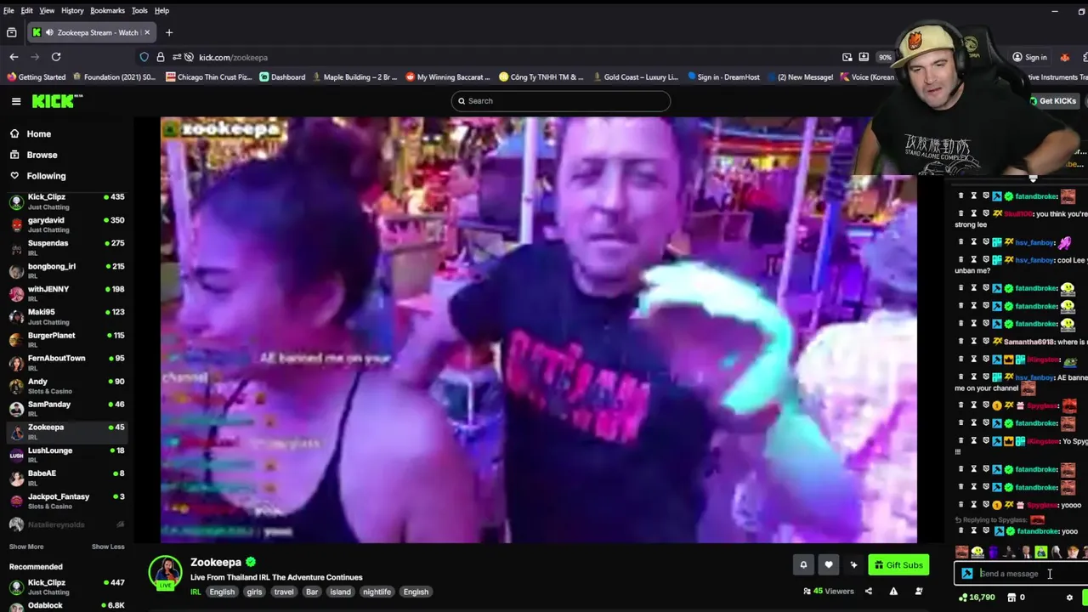Open Jackpot_Fantasy channel in sidebar
The width and height of the screenshot is (1088, 612).
(x=66, y=501)
